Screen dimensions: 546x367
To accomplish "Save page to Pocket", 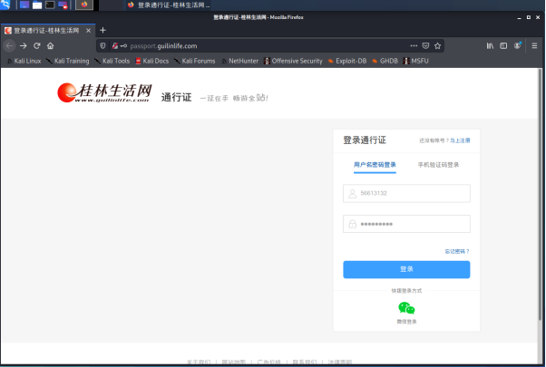I will 425,45.
